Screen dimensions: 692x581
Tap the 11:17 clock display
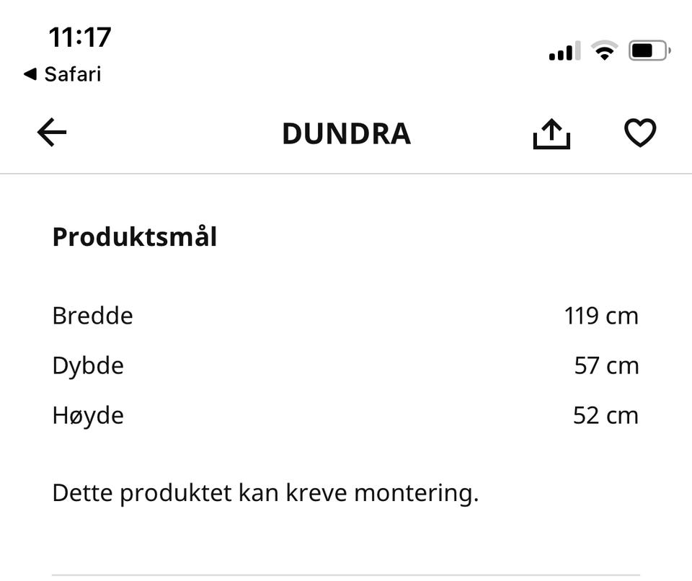coord(79,37)
